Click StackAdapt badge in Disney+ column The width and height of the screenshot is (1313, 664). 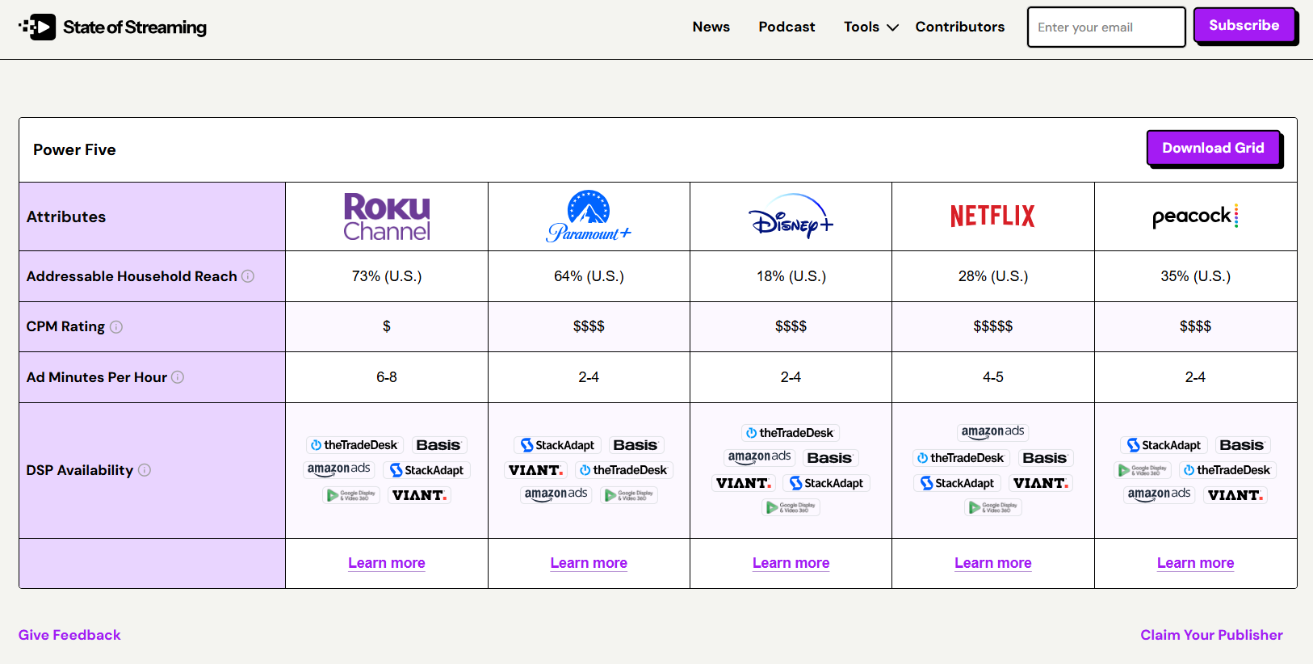click(827, 483)
